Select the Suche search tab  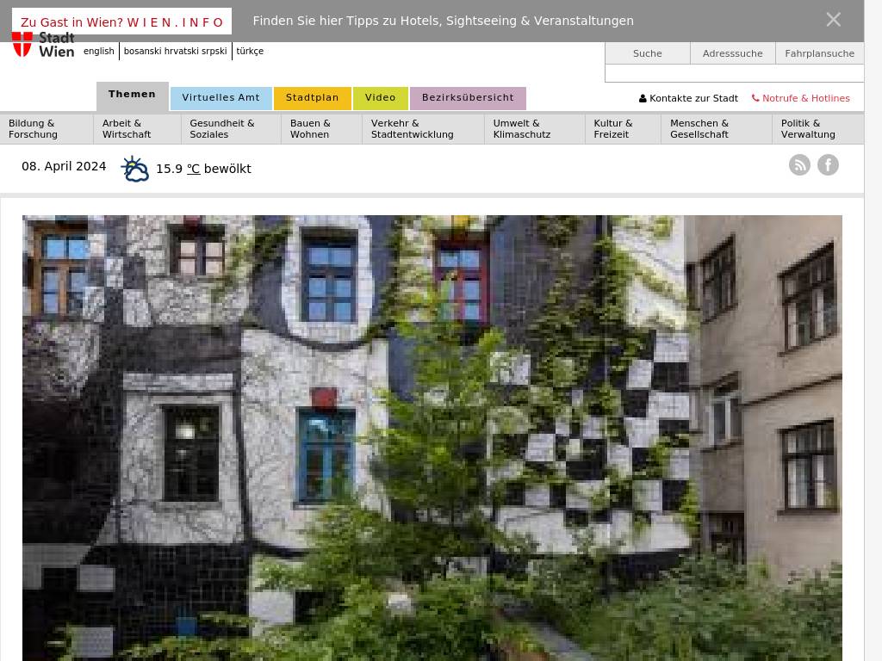[x=648, y=53]
